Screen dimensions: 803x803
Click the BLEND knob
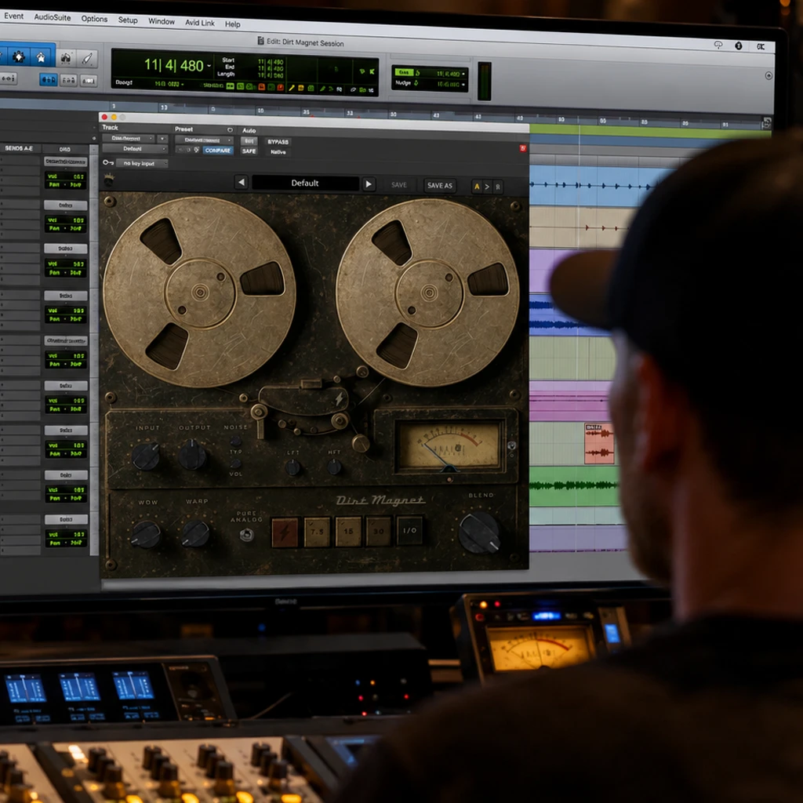pyautogui.click(x=480, y=532)
